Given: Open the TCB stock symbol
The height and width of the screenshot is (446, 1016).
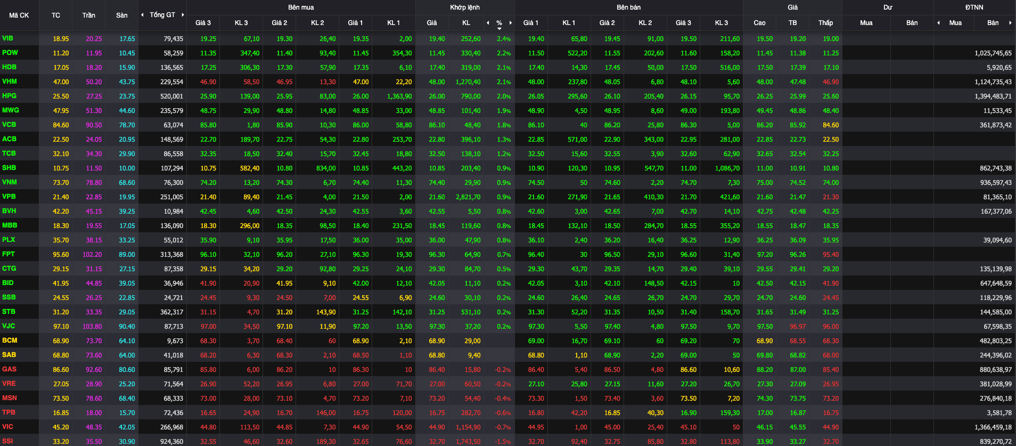Looking at the screenshot, I should coord(9,153).
